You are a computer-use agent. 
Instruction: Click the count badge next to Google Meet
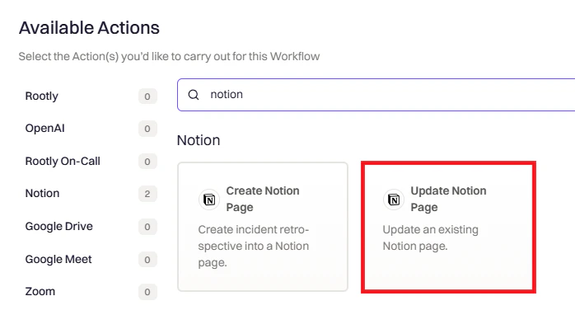[147, 259]
